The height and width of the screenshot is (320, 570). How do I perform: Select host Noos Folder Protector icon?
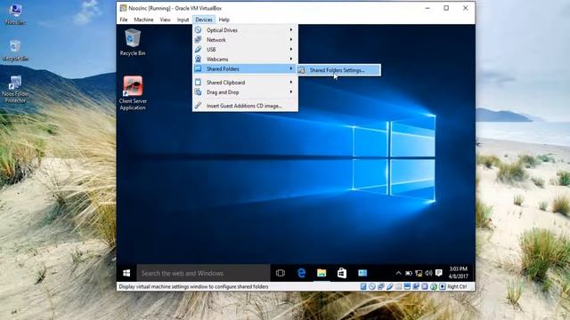tap(15, 89)
